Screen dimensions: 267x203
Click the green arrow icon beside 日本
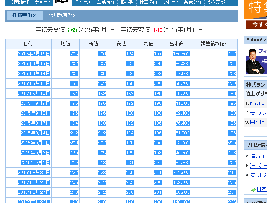tap(253, 189)
